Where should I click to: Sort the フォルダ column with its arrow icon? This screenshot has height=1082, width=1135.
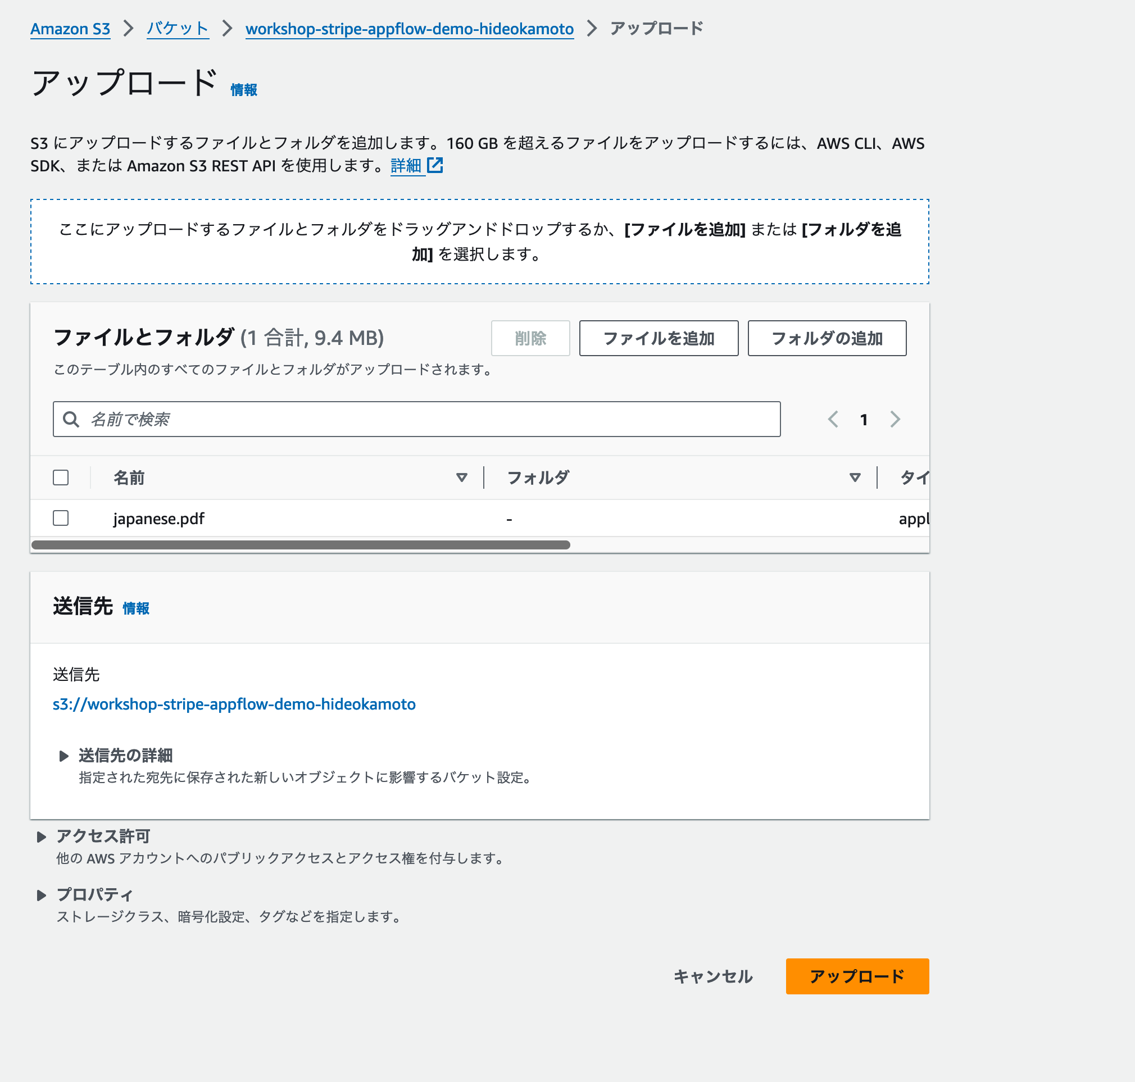(853, 477)
